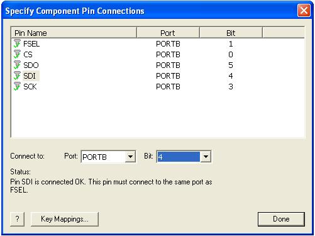Click the pin icon beside FSEL
315x236 pixels.
pos(17,43)
